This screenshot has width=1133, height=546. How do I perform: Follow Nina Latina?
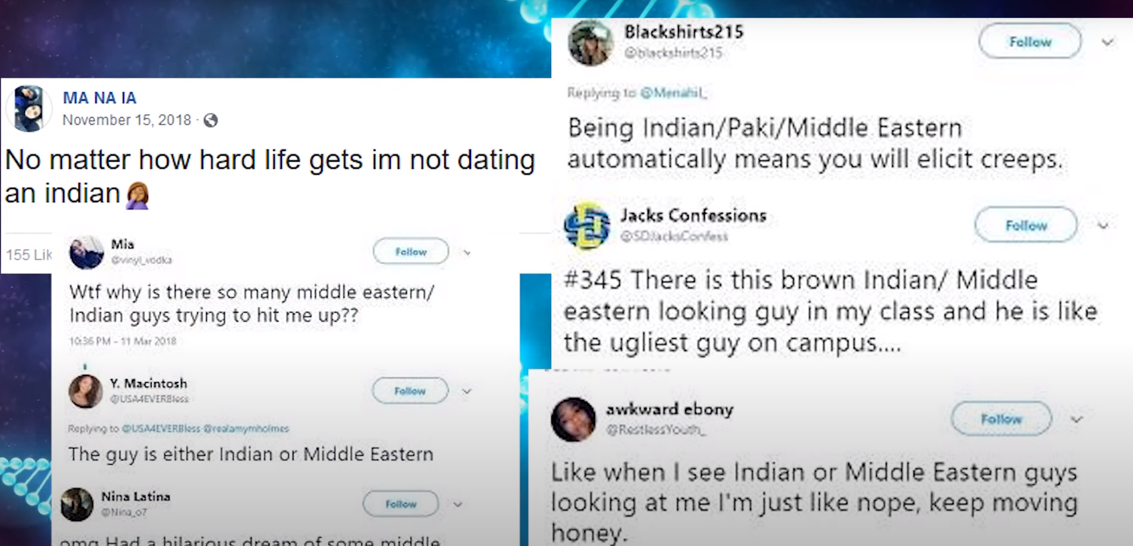[401, 504]
